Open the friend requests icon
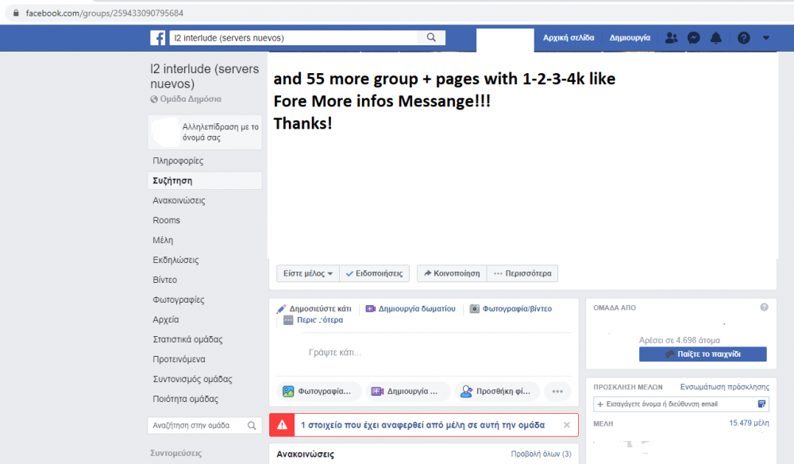This screenshot has width=794, height=464. 672,38
